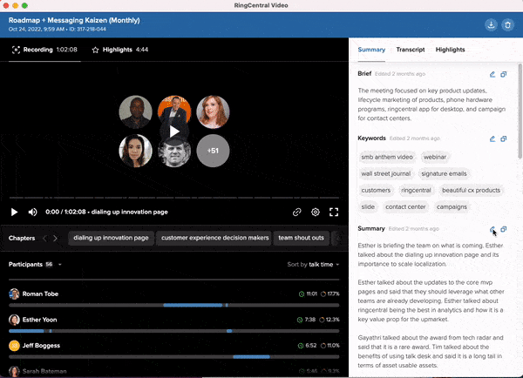
Task: Copy recording link icon
Action: [x=297, y=212]
